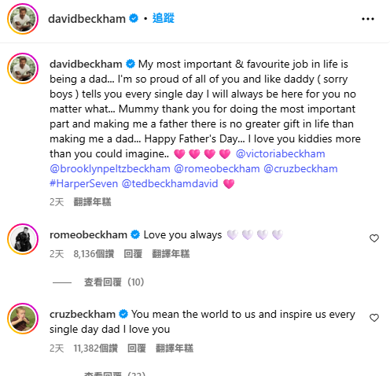Open the @brooklynpeltzbeckham mention link
This screenshot has height=376, width=390.
[x=110, y=168]
